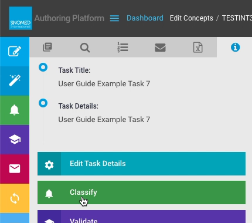Open the purple graduation cap sidebar icon
The height and width of the screenshot is (223, 252).
(15, 140)
